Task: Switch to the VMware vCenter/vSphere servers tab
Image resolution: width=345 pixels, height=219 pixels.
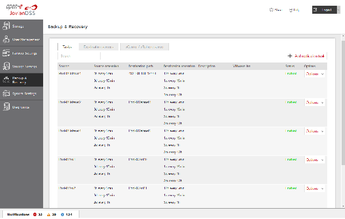Action: click(144, 47)
